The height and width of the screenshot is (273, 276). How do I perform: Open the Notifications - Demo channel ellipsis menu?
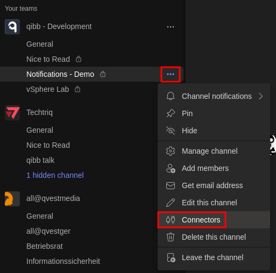tap(171, 74)
